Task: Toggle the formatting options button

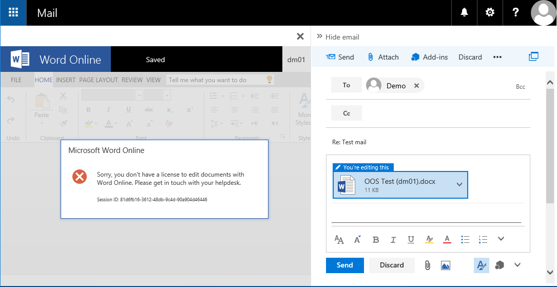Action: point(482,265)
